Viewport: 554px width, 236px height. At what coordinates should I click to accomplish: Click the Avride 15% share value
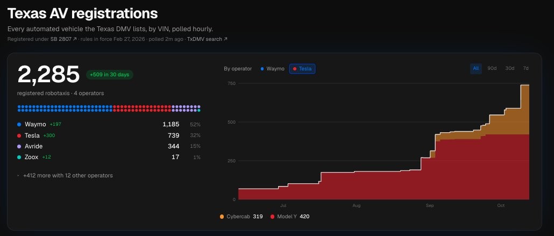click(x=195, y=146)
